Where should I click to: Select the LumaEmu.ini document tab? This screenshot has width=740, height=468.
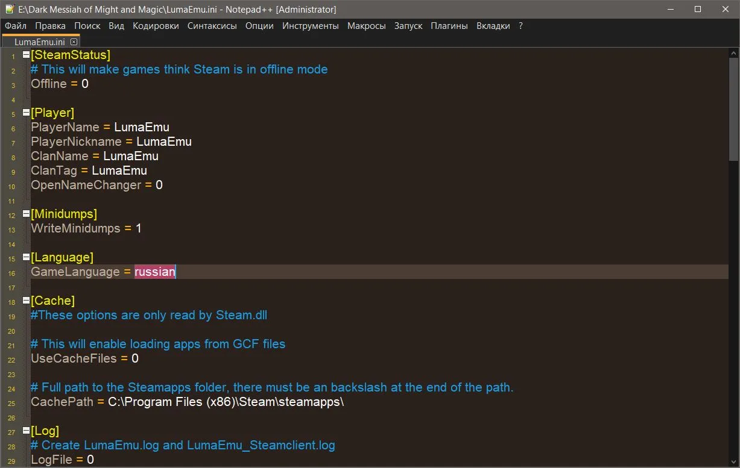(x=40, y=42)
